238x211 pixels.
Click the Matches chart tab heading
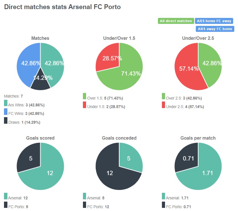40,38
